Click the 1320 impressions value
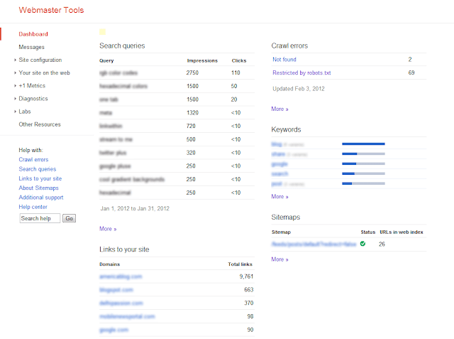 tap(192, 113)
